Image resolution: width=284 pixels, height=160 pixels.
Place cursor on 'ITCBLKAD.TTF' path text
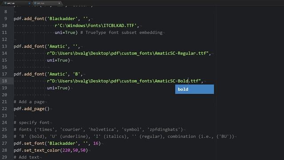tap(119, 26)
